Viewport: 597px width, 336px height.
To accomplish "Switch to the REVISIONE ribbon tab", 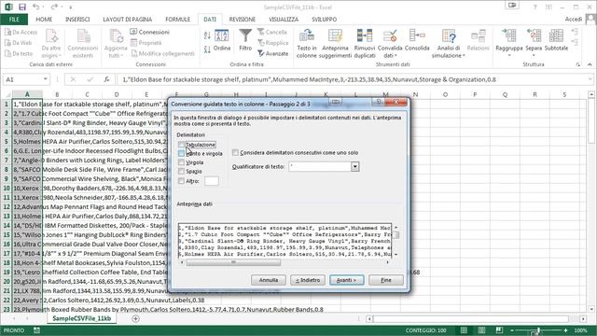I will coord(243,20).
